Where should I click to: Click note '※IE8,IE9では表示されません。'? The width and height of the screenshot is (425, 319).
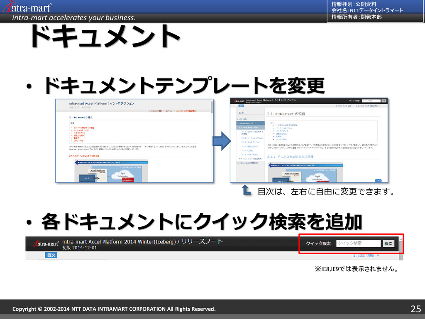pyautogui.click(x=357, y=269)
